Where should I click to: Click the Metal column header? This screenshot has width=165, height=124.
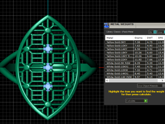pos(119,38)
